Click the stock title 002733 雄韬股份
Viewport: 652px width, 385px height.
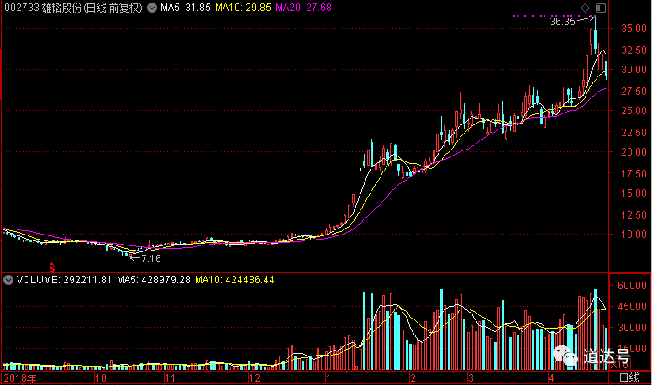coord(43,8)
